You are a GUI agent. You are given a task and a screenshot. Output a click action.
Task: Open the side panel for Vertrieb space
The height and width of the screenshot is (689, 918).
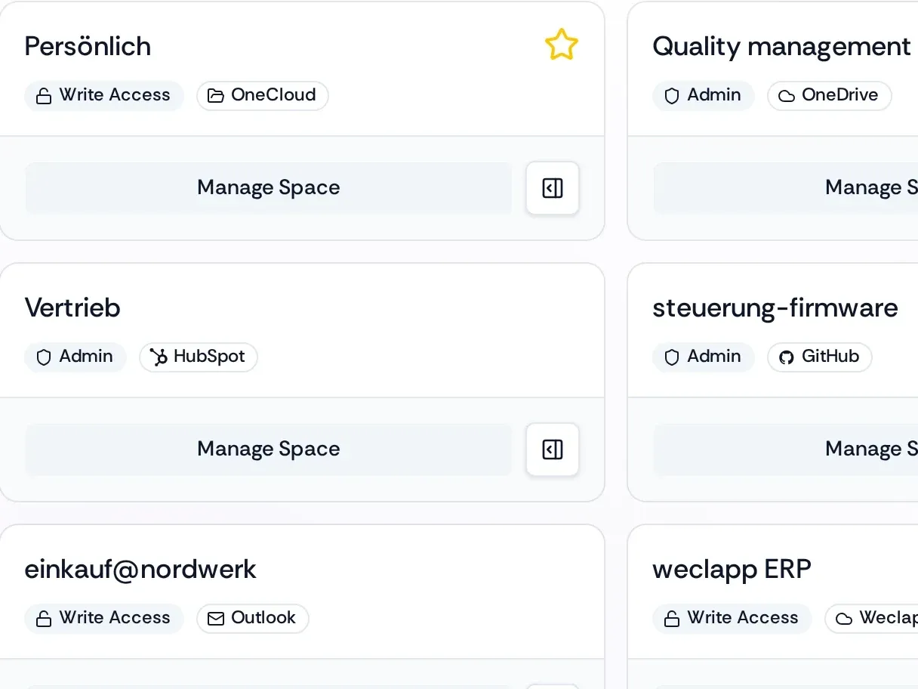point(553,450)
